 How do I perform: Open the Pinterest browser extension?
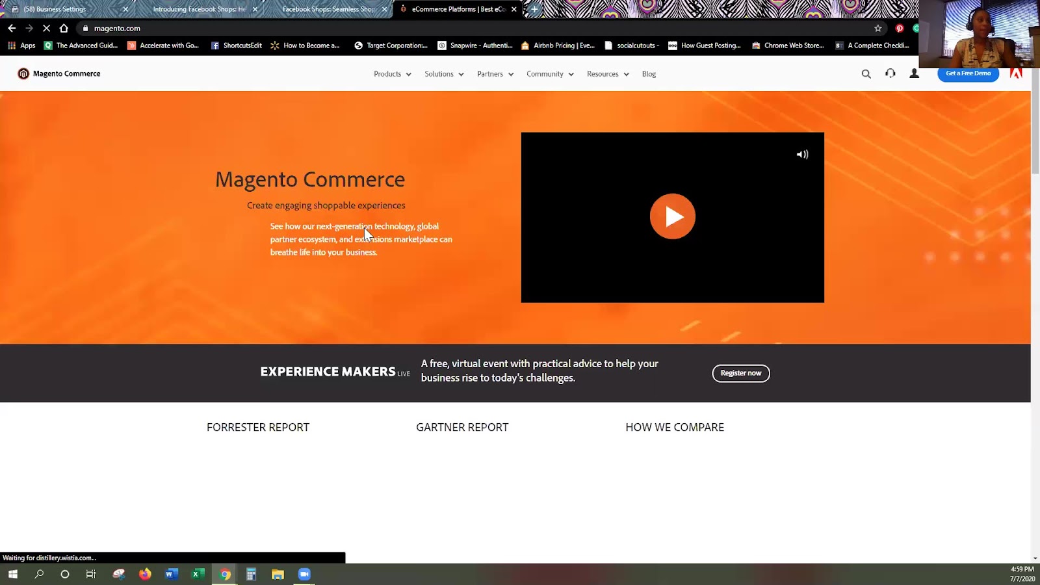click(900, 28)
